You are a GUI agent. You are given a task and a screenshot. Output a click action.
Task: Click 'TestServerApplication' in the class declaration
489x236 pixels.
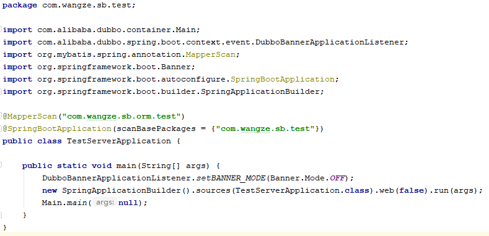pyautogui.click(x=119, y=141)
